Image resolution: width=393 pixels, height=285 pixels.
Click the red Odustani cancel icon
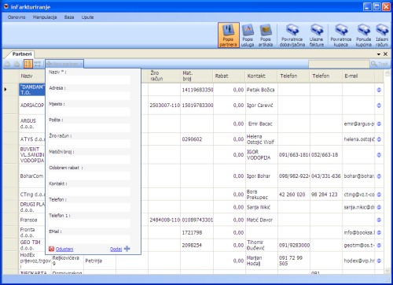point(52,249)
